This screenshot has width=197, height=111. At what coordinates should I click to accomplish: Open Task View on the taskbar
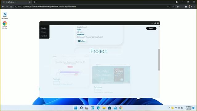[x=87, y=108]
